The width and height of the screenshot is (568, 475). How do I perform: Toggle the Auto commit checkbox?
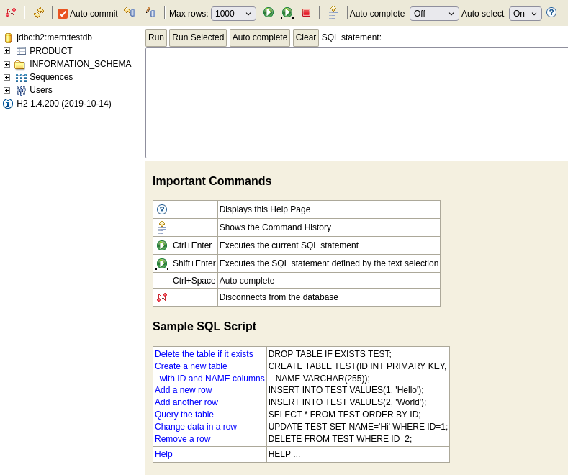click(63, 14)
